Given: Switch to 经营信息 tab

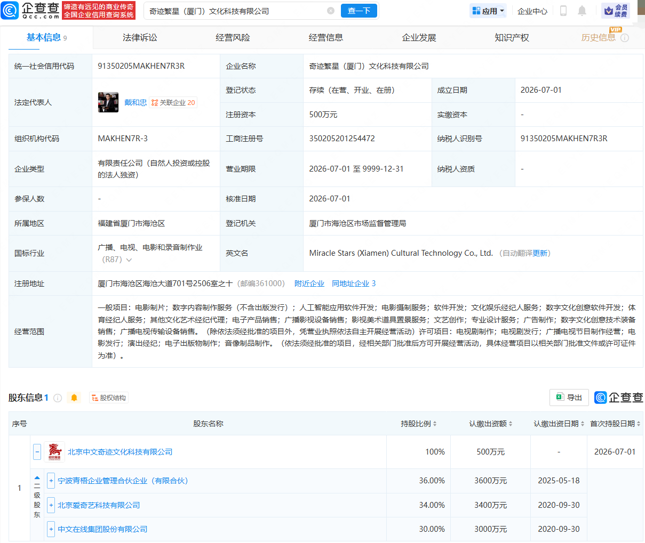Looking at the screenshot, I should point(326,37).
